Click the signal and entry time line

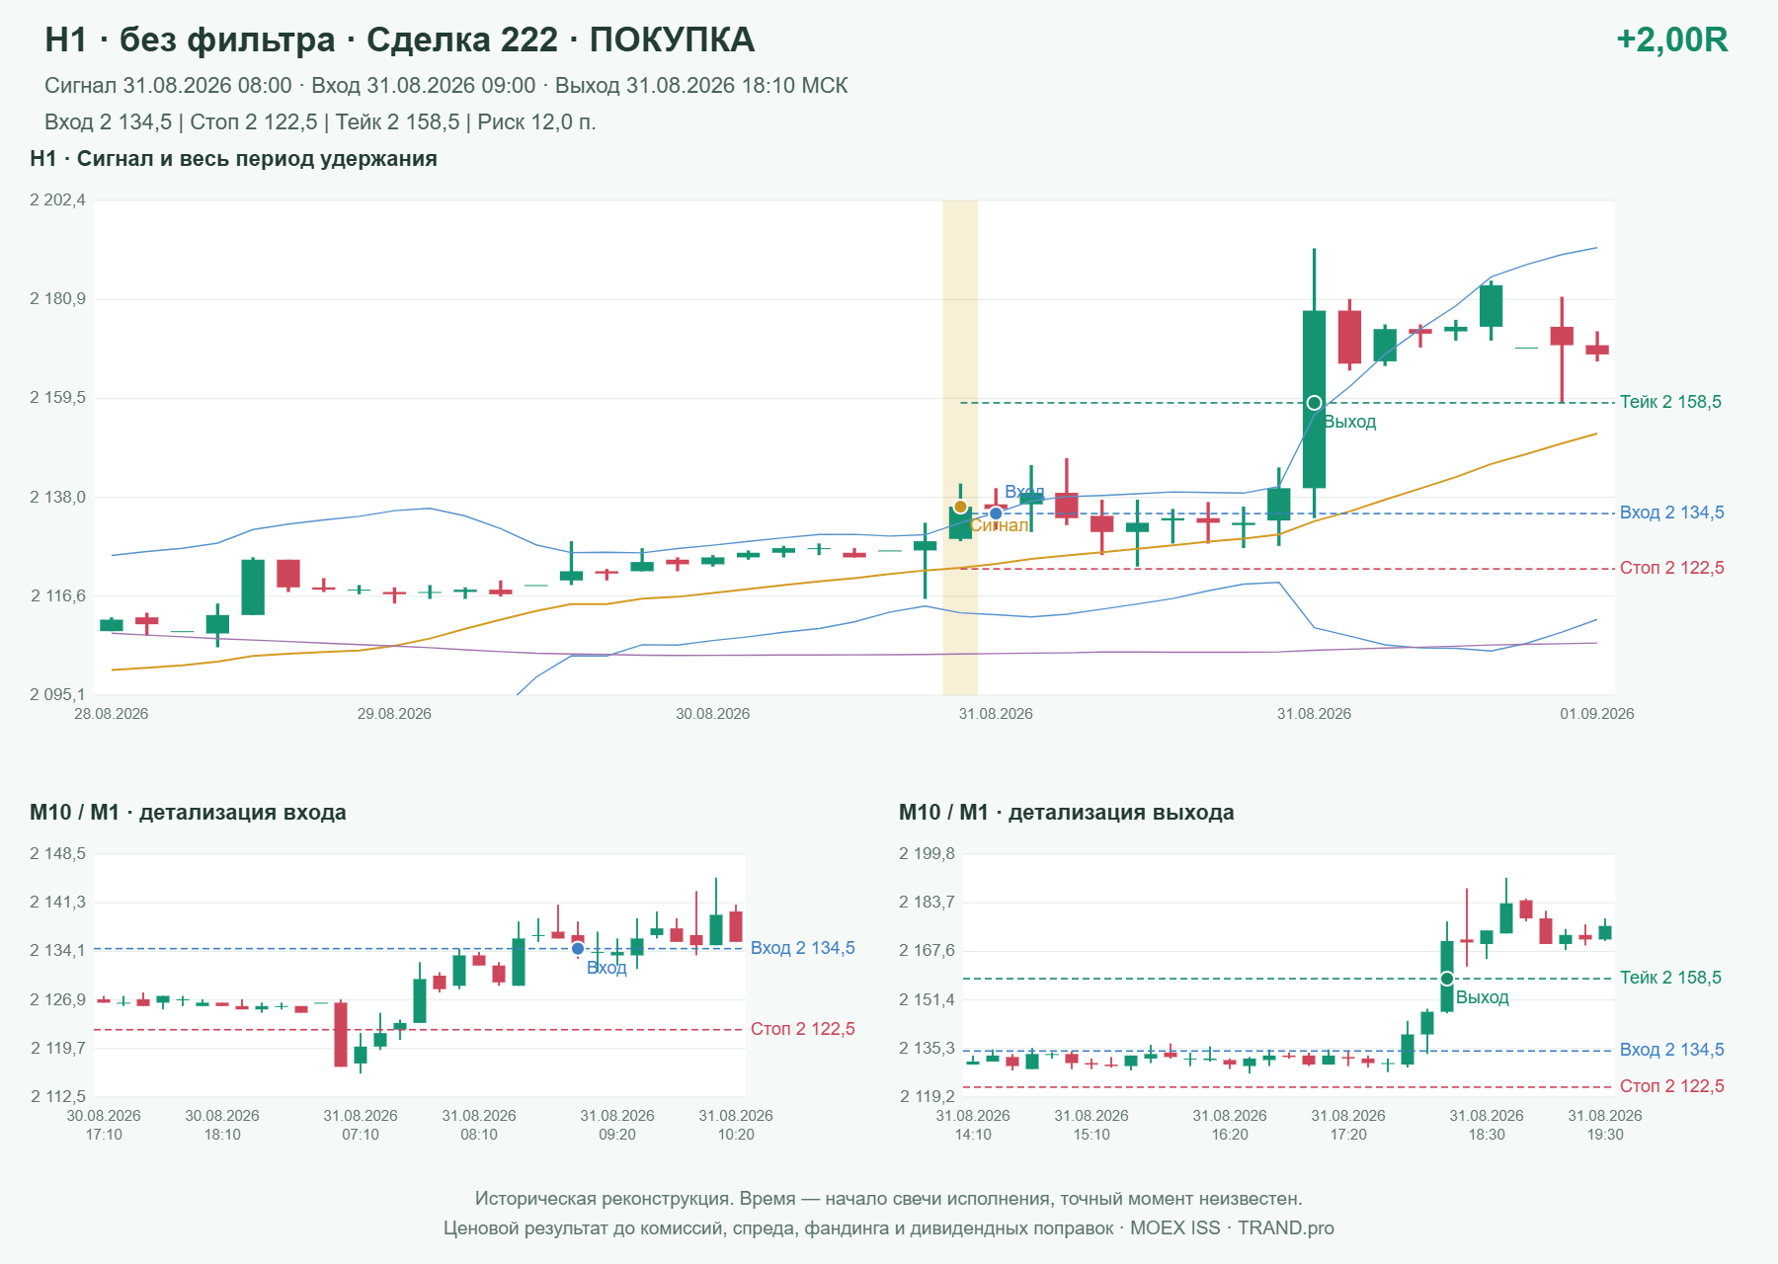(x=446, y=86)
